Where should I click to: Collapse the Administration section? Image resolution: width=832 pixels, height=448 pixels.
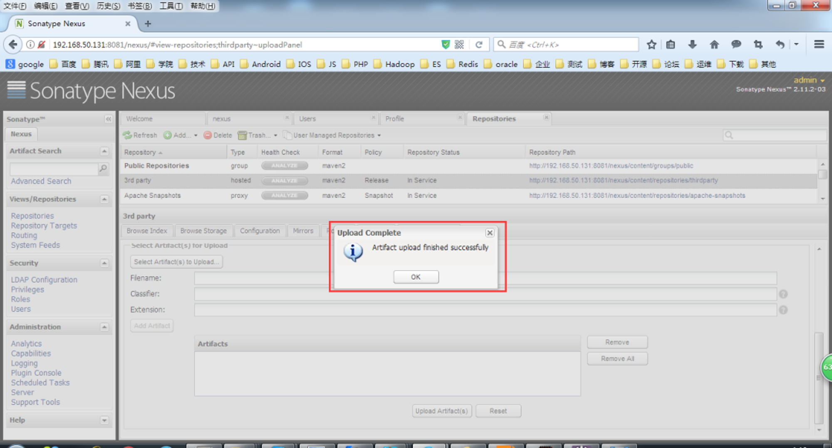tap(104, 327)
